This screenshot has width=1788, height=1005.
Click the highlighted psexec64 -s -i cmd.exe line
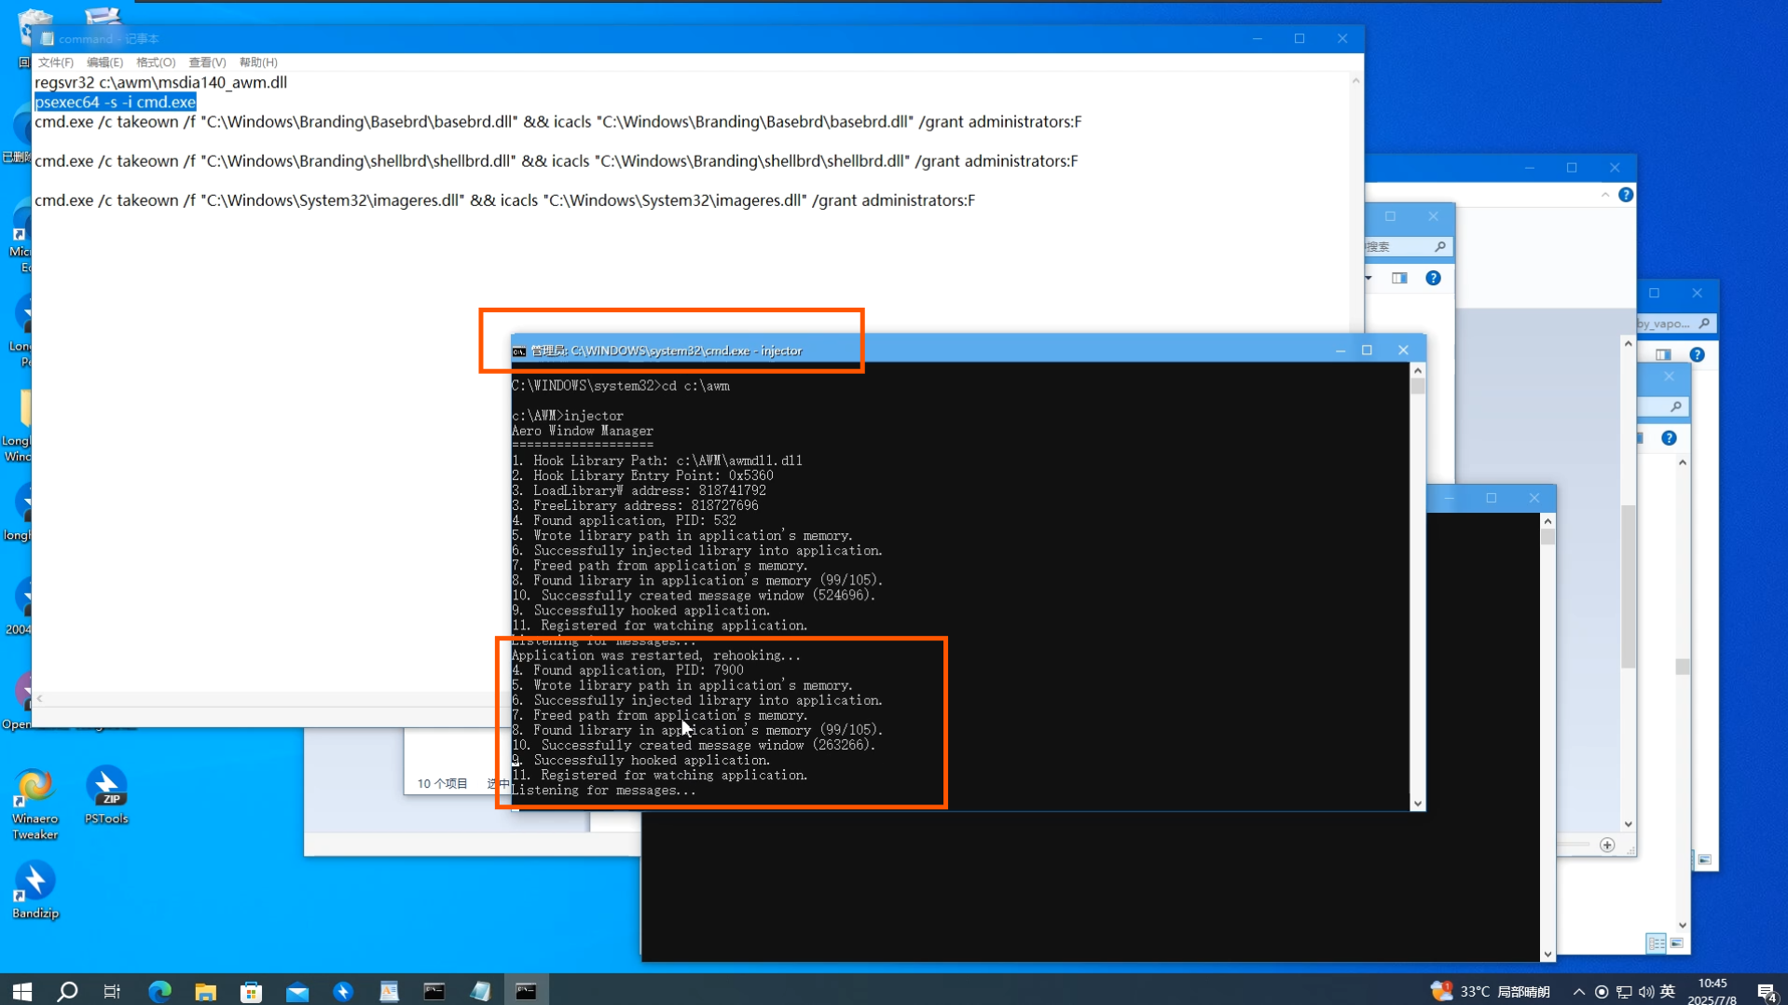(x=116, y=102)
